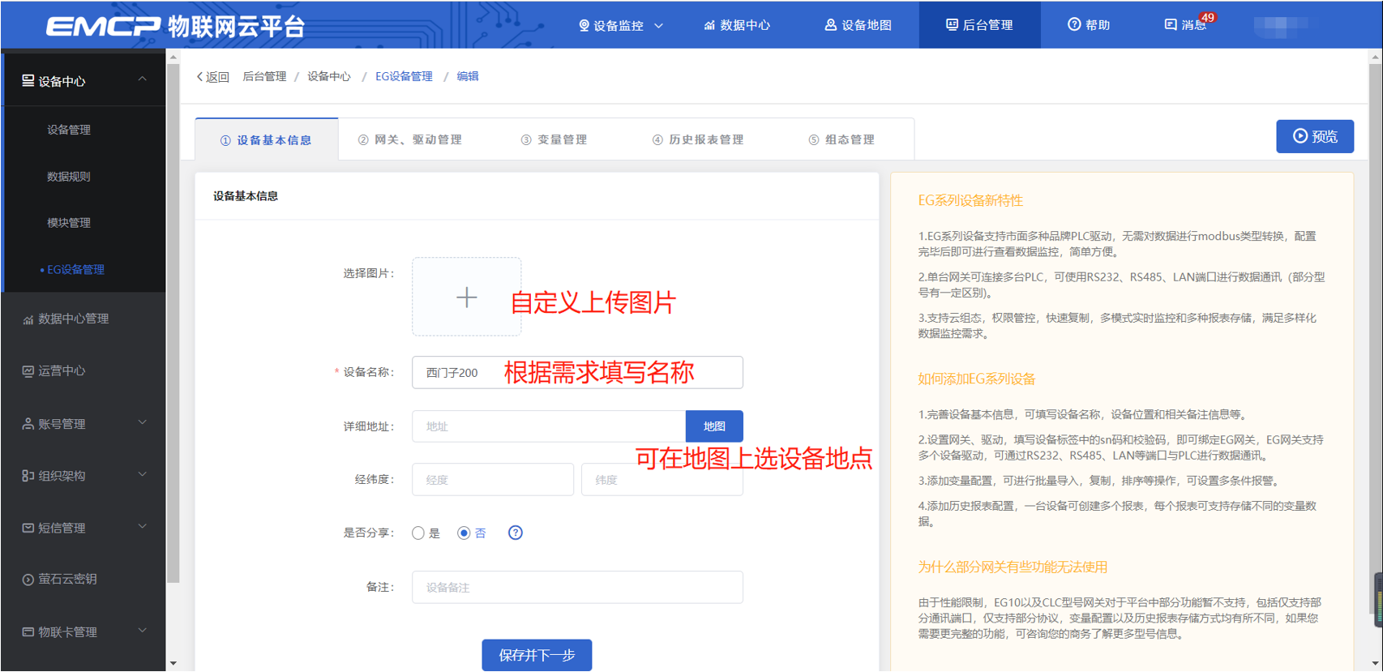Click the 账号管理 person icon

click(28, 424)
